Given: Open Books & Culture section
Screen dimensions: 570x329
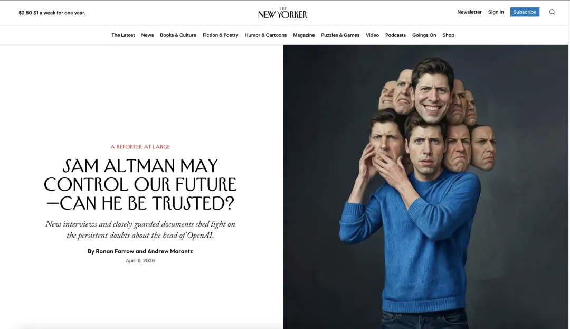Looking at the screenshot, I should [178, 35].
